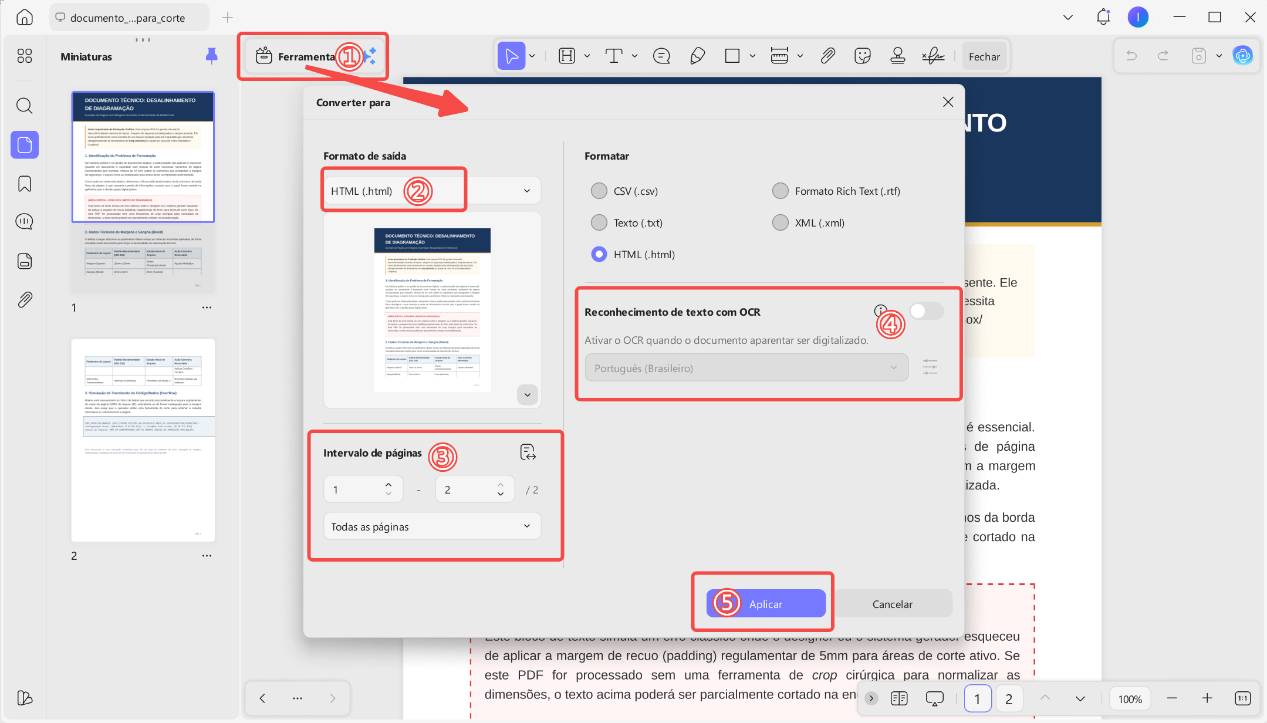This screenshot has height=723, width=1267.
Task: Select the rectangle shape tool
Action: pos(732,56)
